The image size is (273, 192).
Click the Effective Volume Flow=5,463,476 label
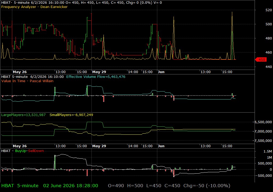coord(96,77)
